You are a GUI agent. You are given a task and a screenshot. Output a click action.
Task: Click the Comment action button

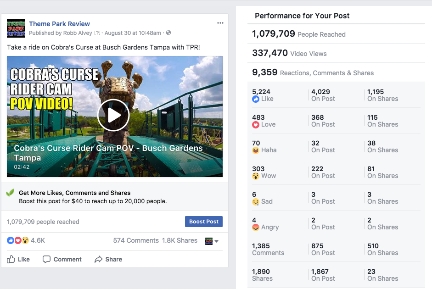(62, 259)
